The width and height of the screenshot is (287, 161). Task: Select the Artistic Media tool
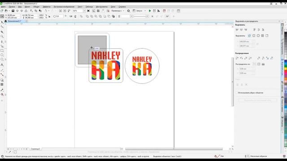click(2, 46)
